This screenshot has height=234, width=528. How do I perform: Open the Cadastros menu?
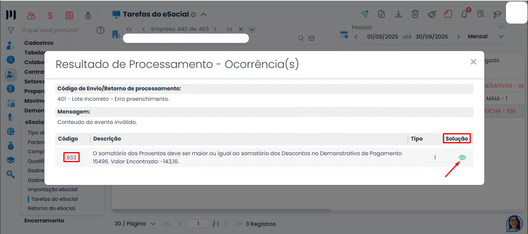coord(39,43)
